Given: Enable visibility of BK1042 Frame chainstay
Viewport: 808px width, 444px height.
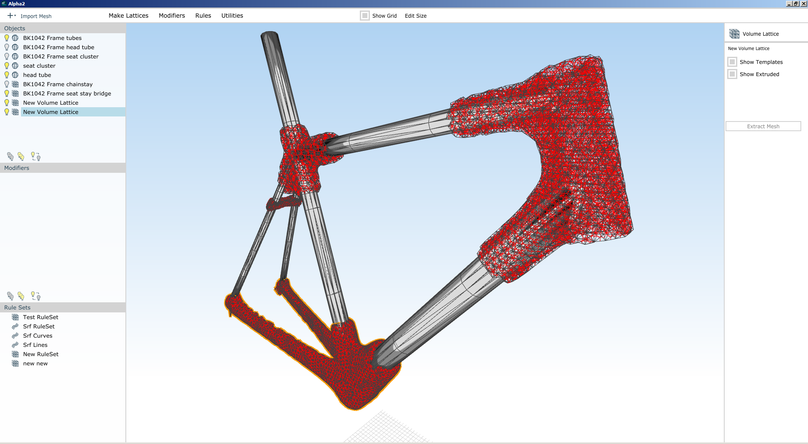Looking at the screenshot, I should tap(7, 84).
